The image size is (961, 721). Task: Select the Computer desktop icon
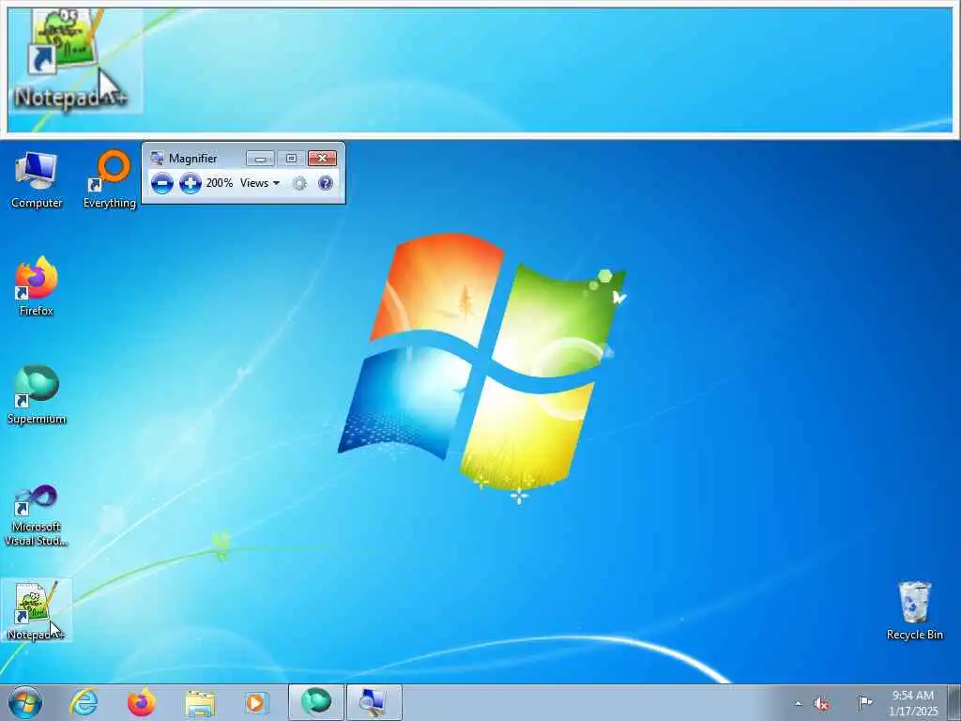point(37,179)
